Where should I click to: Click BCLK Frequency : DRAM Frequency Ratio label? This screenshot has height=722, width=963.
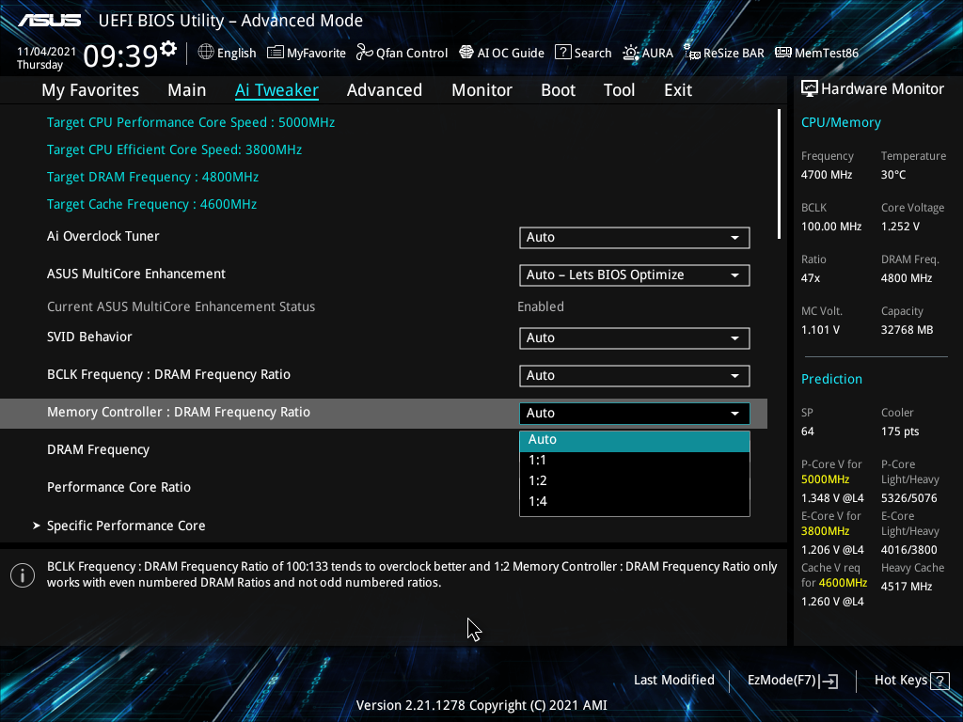(x=169, y=374)
